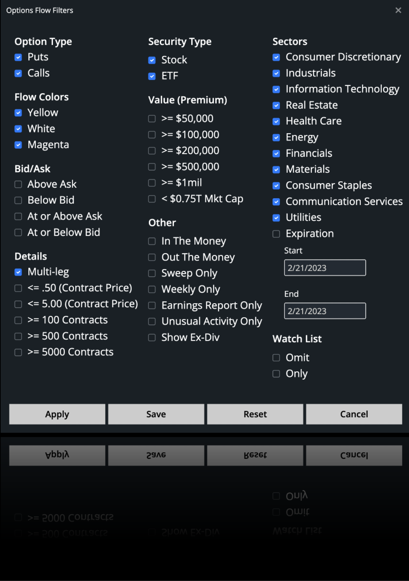Uncheck the Information Technology sector
409x581 pixels.
tap(276, 90)
